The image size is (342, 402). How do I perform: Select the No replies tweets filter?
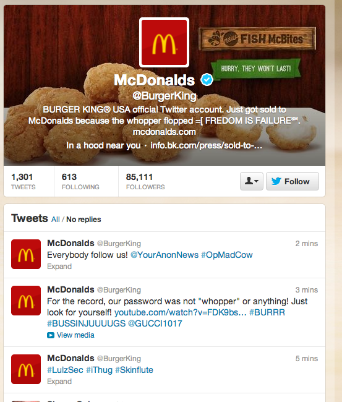83,220
